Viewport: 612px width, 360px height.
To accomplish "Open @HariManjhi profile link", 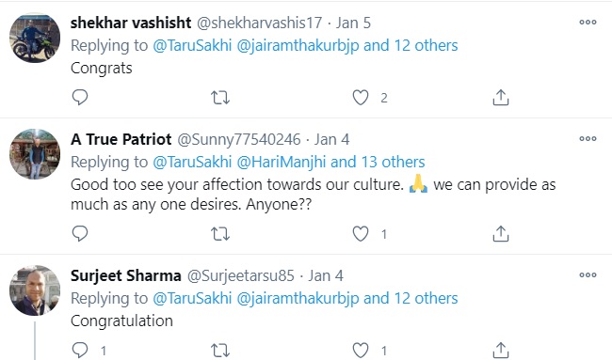I will (x=282, y=162).
